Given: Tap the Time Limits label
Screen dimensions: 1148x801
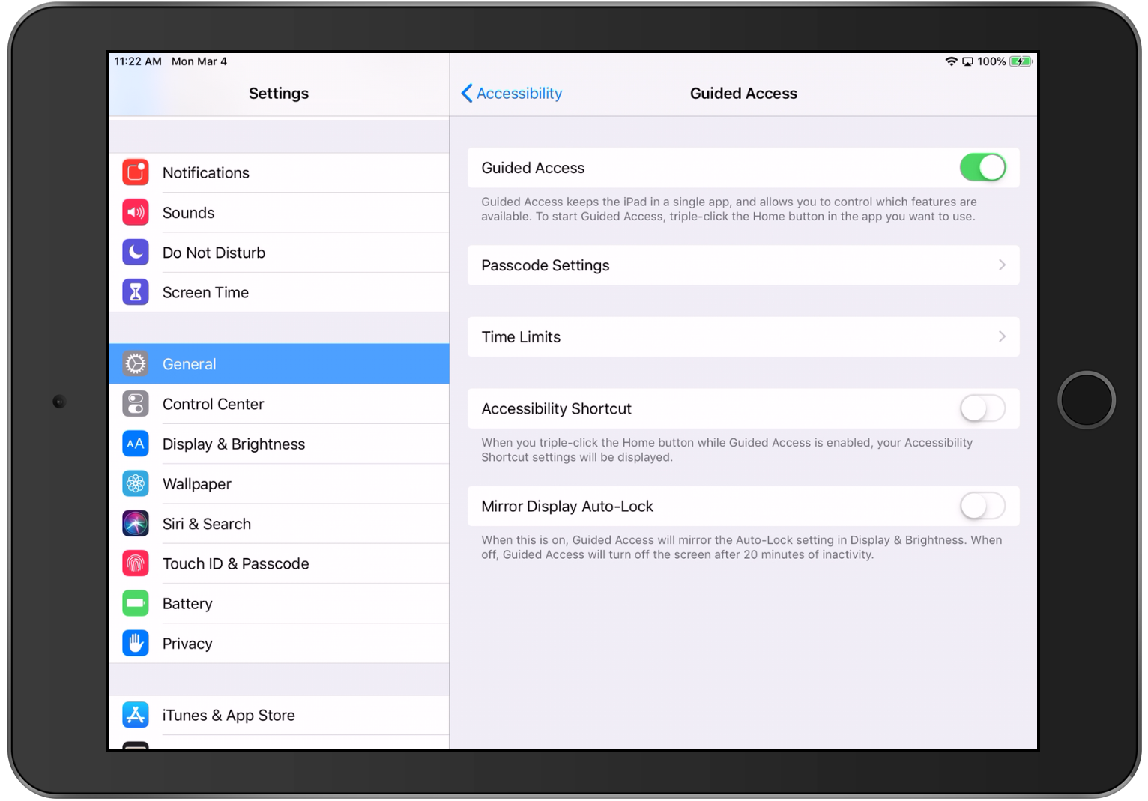Looking at the screenshot, I should point(521,337).
